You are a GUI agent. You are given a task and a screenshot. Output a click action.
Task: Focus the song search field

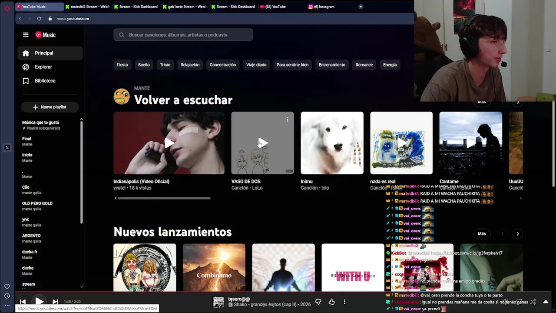coord(183,35)
